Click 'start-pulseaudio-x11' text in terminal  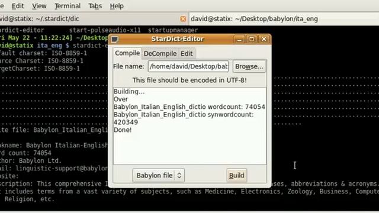[x=105, y=30]
